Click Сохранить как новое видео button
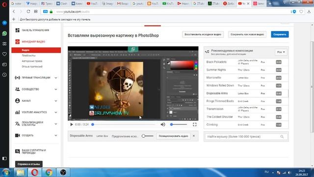This screenshot has width=314, height=177. pyautogui.click(x=247, y=34)
